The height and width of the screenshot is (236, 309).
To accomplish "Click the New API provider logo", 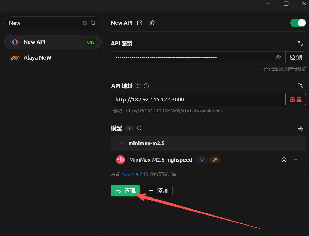I will click(15, 42).
